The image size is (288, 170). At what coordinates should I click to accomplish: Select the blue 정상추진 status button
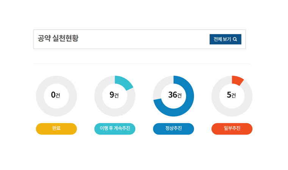tap(174, 128)
